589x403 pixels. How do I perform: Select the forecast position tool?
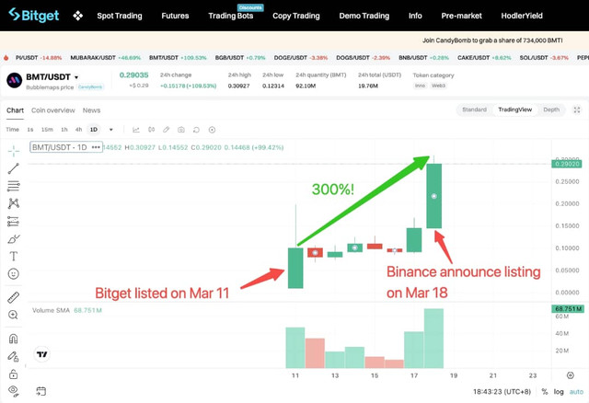click(x=14, y=221)
